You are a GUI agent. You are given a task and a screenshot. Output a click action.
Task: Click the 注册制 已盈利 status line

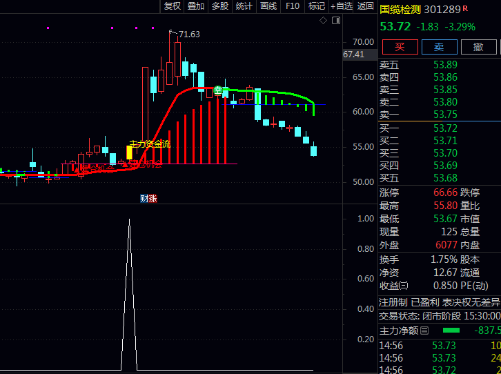(440, 302)
